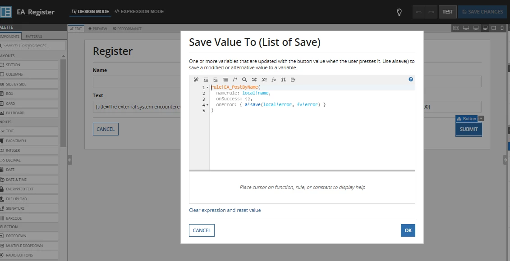Select DECIMAL input component in palette
Image resolution: width=510 pixels, height=261 pixels.
(29, 160)
